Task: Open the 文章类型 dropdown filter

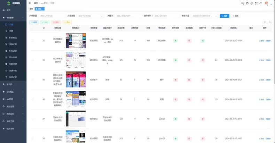Action: click(x=90, y=16)
